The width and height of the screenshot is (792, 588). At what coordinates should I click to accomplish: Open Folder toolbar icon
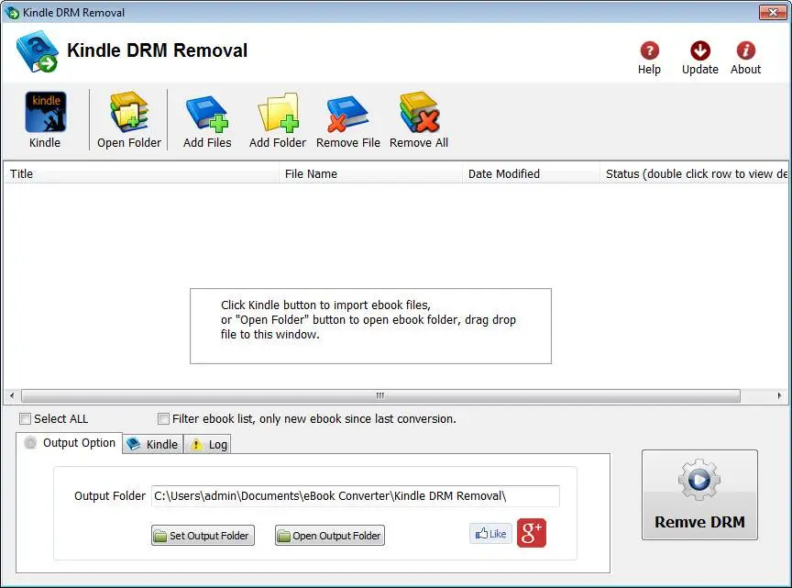[x=129, y=112]
